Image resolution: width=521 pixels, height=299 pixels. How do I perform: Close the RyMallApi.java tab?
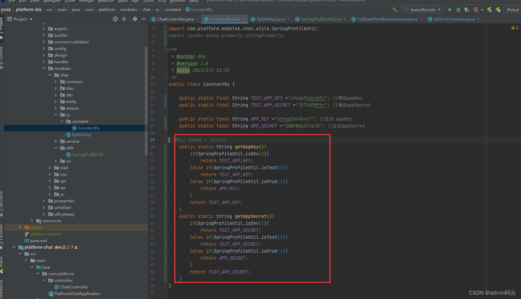click(x=288, y=19)
